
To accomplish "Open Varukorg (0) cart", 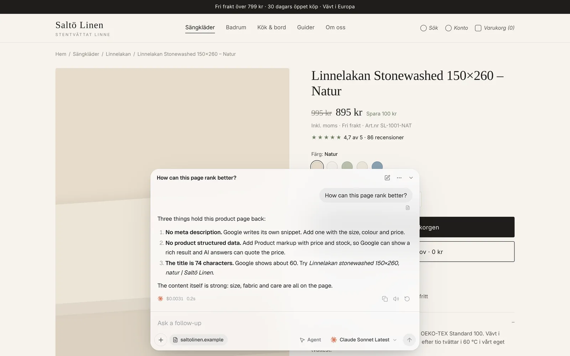I will click(494, 28).
